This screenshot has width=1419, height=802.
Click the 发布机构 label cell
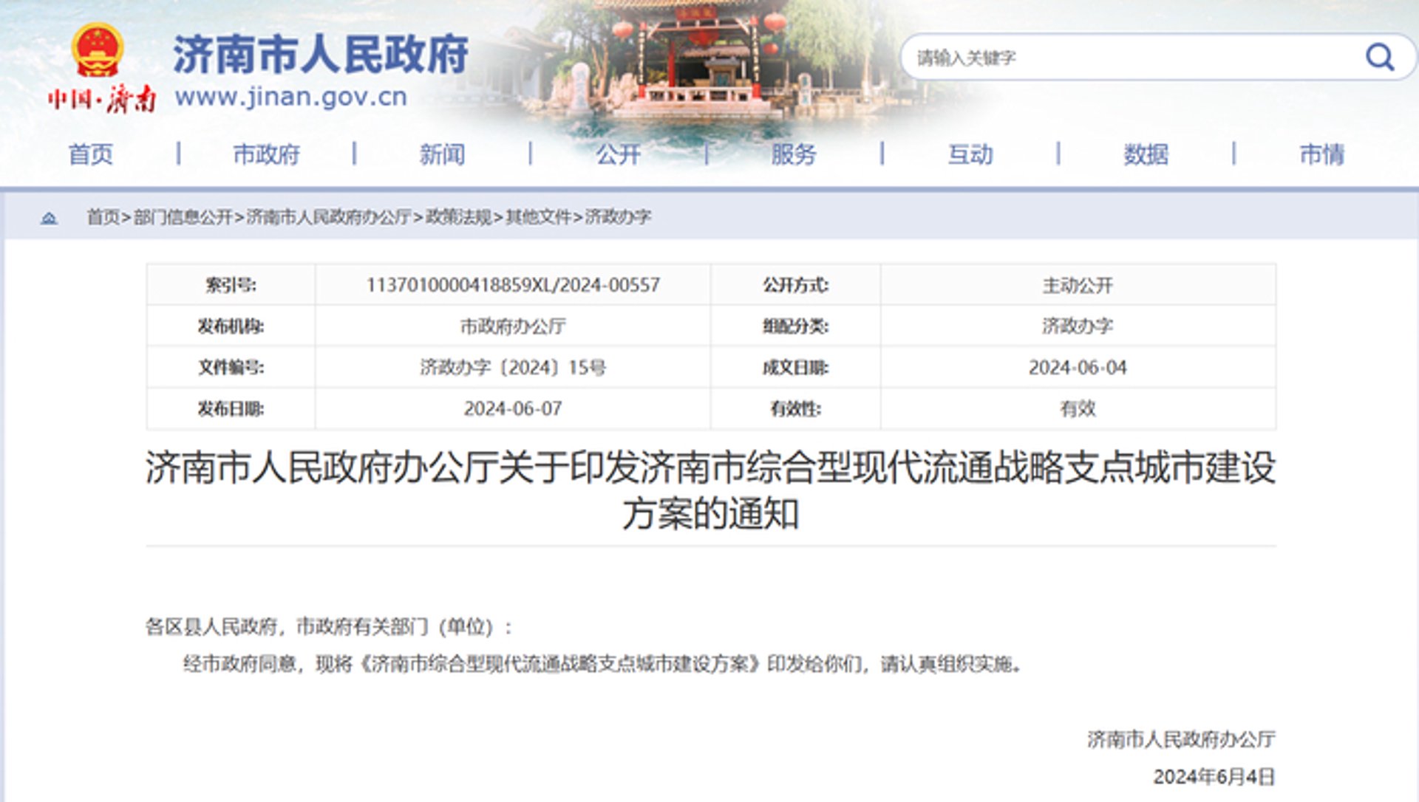[231, 326]
